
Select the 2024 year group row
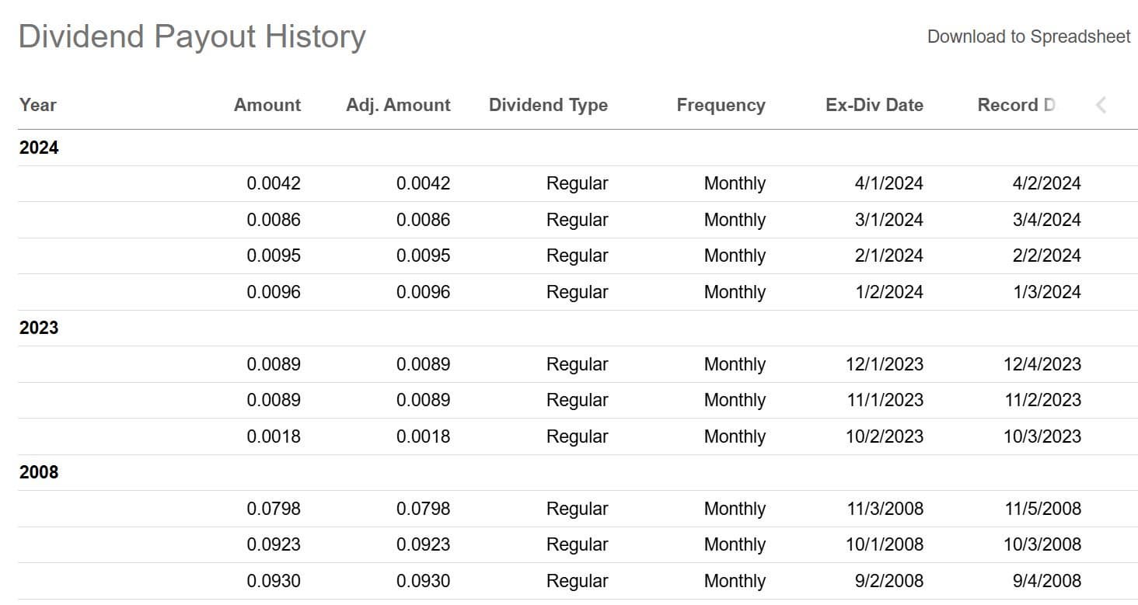[x=578, y=148]
